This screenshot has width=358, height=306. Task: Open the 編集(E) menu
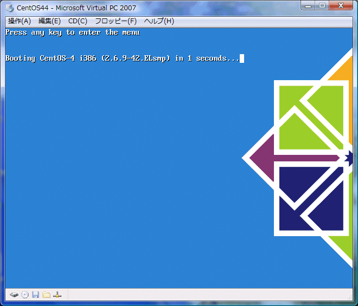pyautogui.click(x=49, y=21)
